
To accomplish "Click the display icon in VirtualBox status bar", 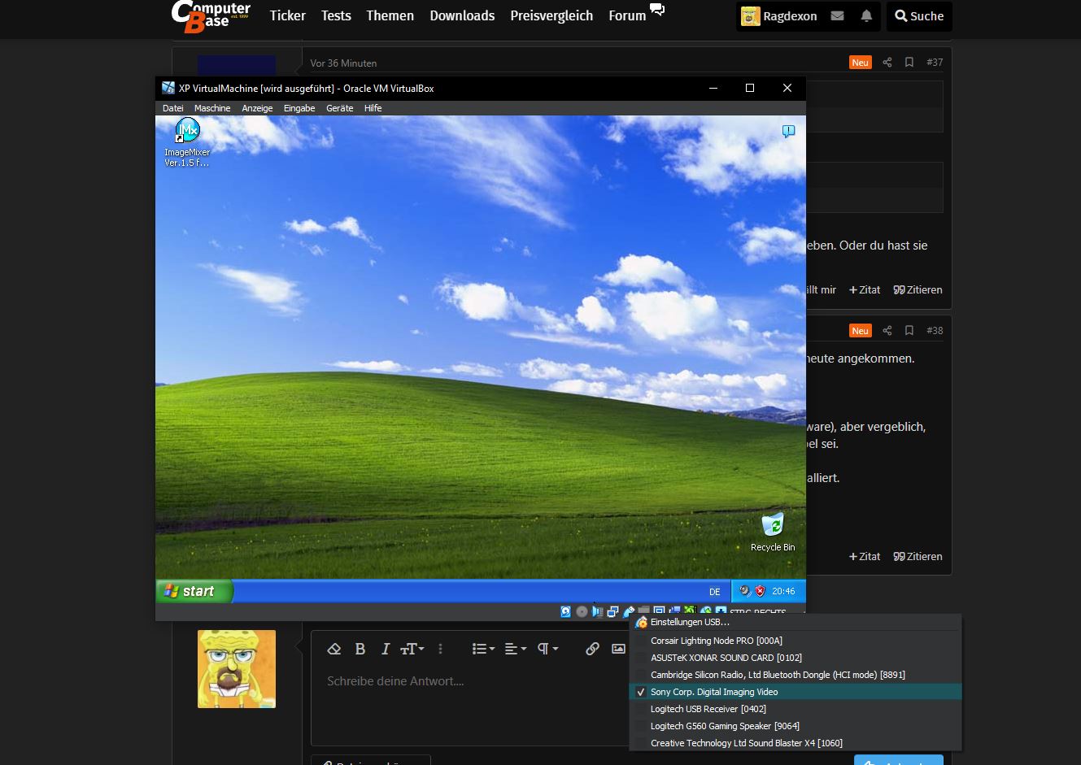I will (659, 610).
